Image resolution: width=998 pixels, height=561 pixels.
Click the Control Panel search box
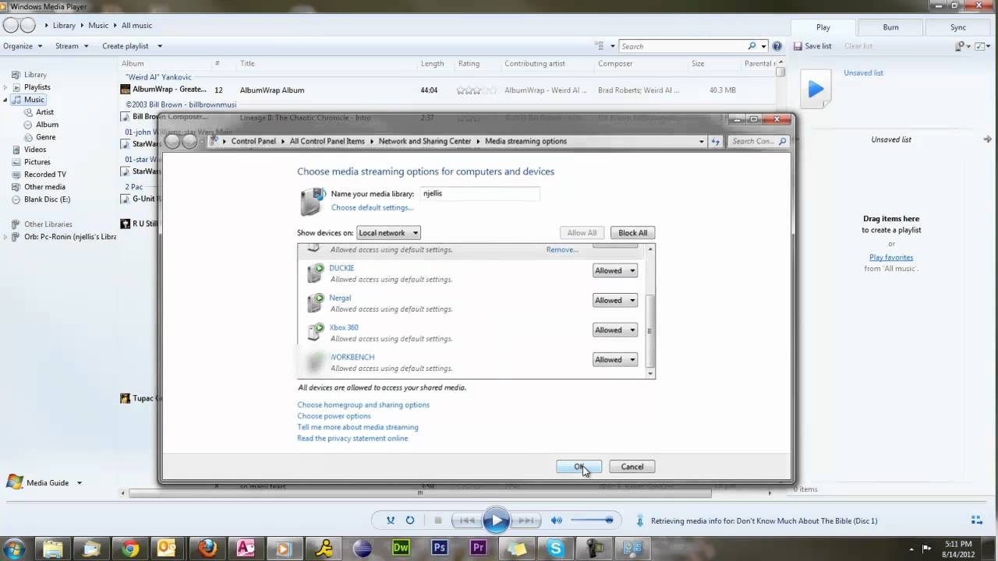point(759,141)
